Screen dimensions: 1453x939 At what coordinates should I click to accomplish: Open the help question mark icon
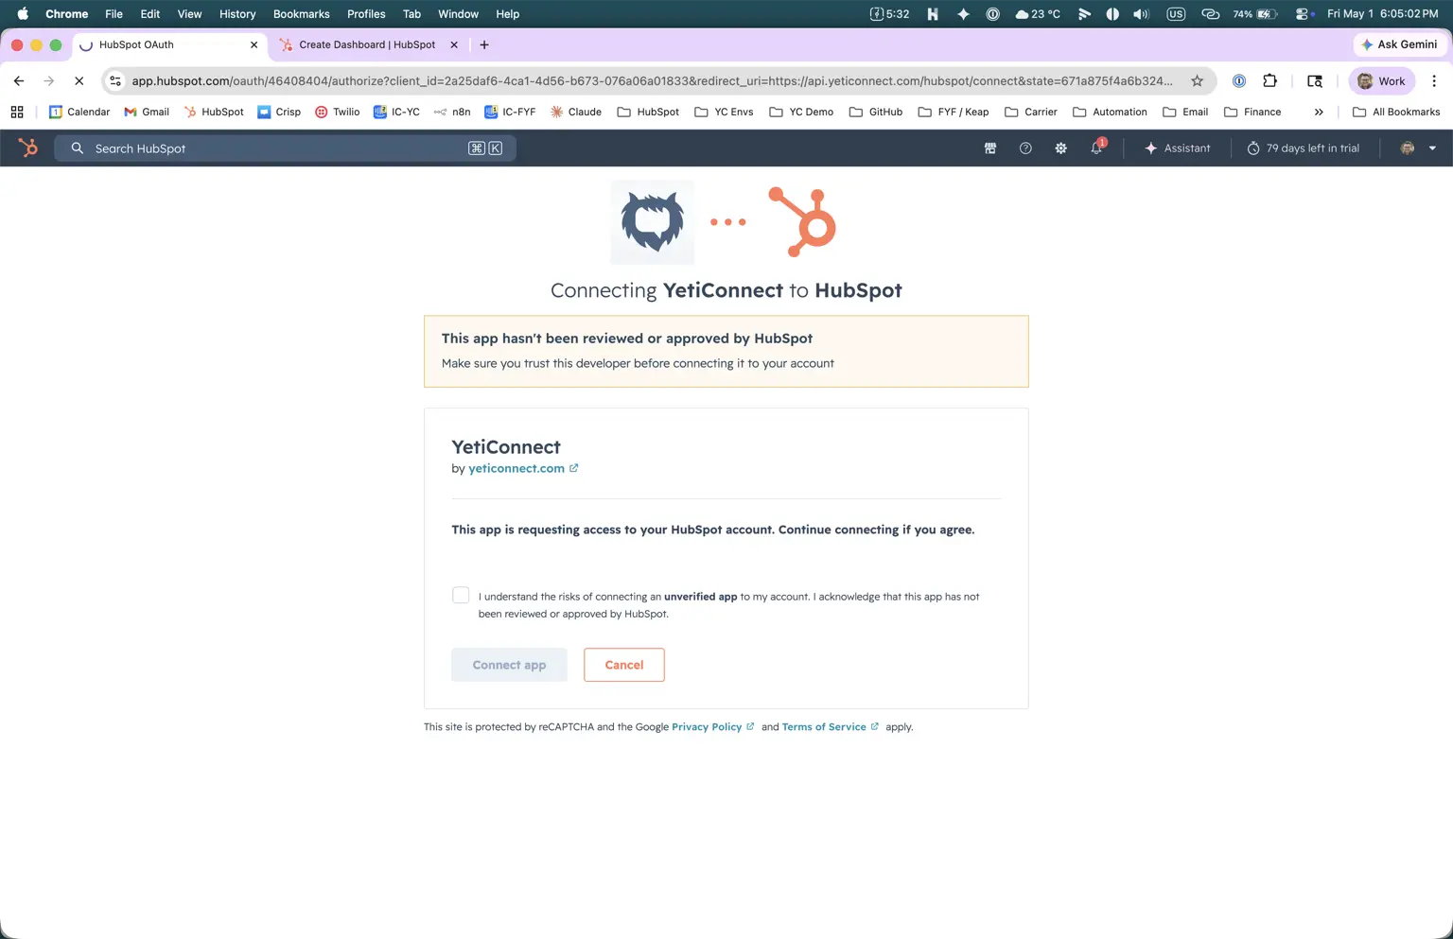coord(1025,148)
